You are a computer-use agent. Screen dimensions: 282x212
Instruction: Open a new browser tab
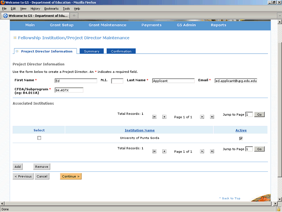pos(74,16)
